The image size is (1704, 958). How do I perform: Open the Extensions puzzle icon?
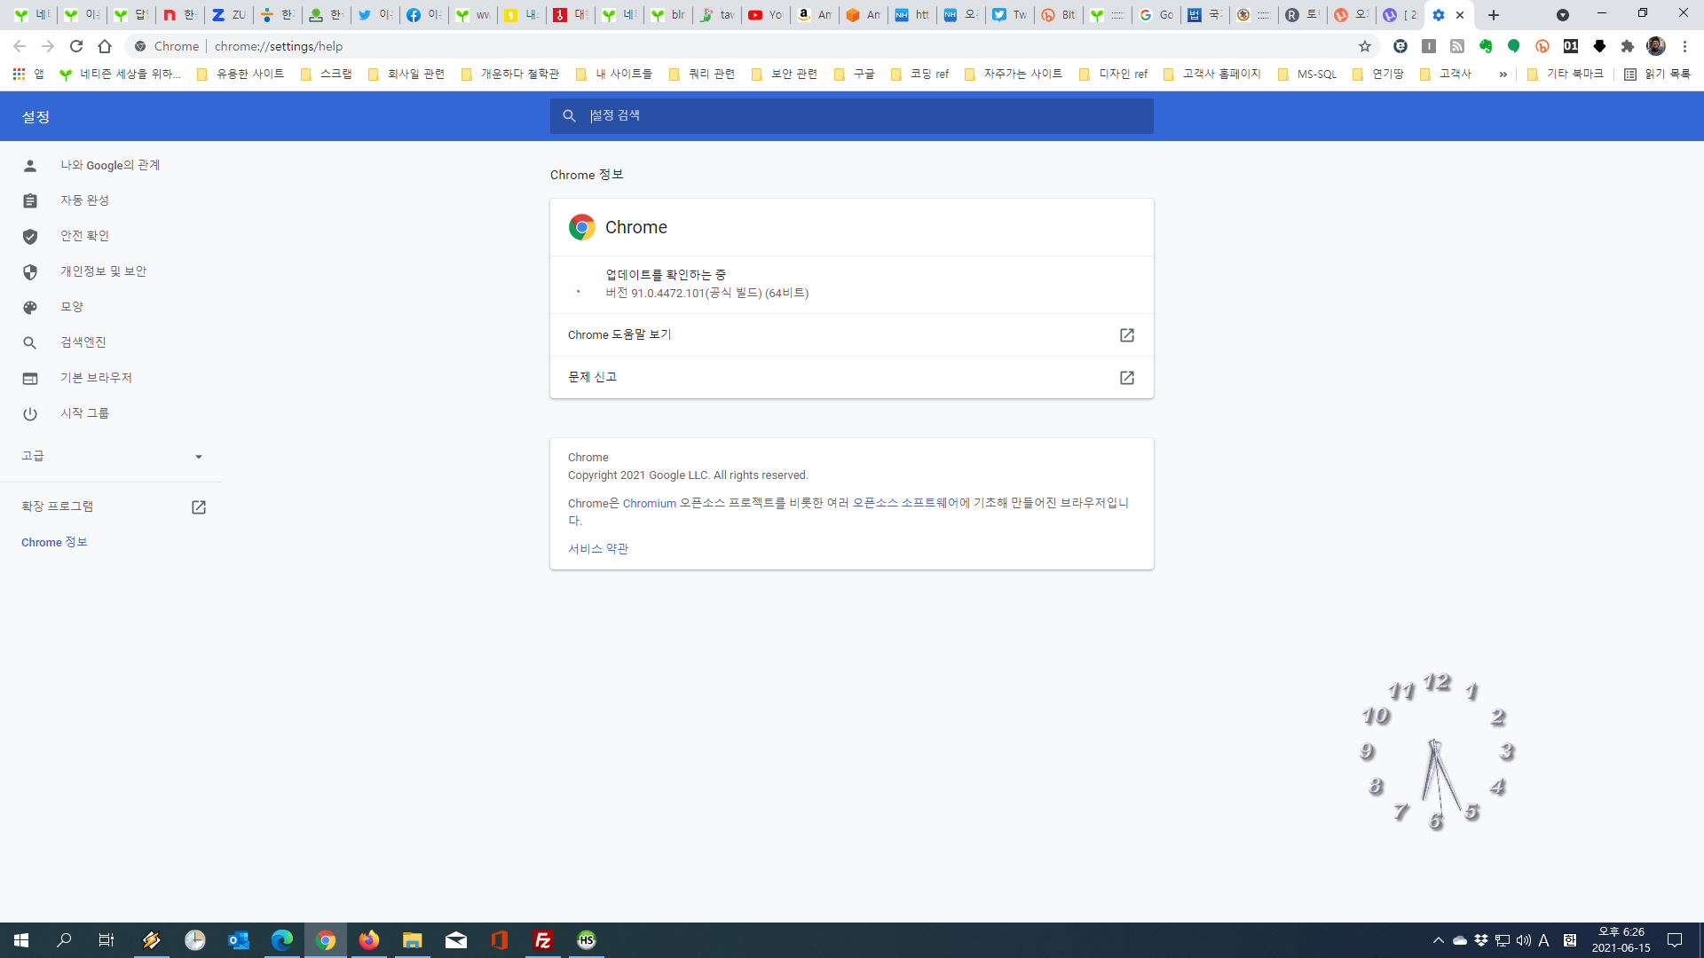point(1628,46)
